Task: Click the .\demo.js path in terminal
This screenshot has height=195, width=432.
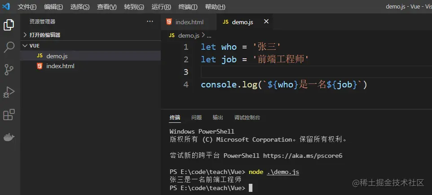Action: point(283,172)
